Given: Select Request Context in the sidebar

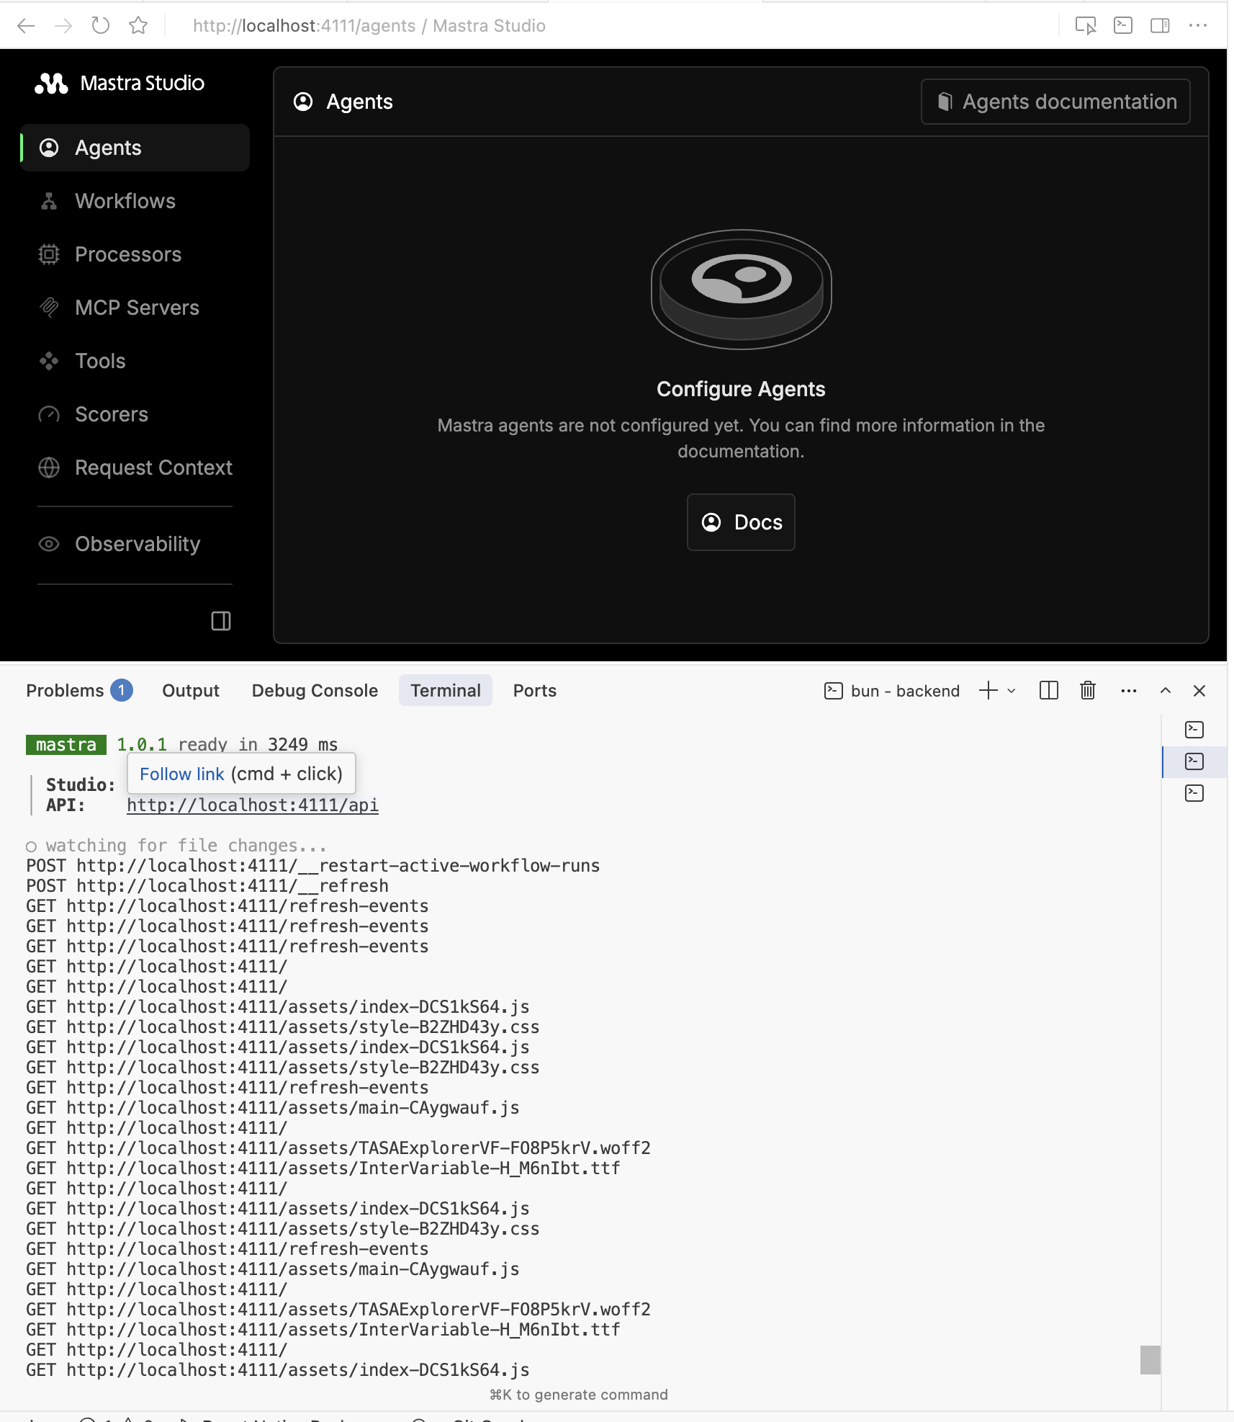Looking at the screenshot, I should tap(135, 468).
